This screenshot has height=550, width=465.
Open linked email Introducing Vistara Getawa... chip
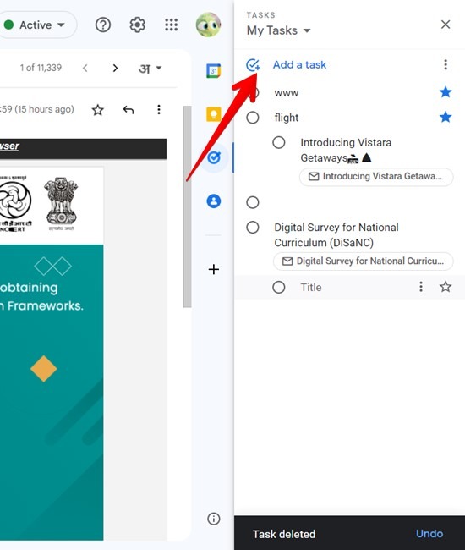click(376, 177)
